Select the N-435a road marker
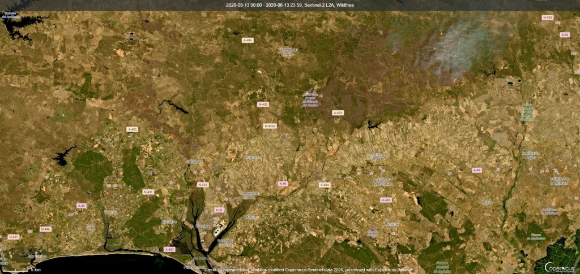Image resolution: width=580 pixels, height=274 pixels. (x=270, y=126)
